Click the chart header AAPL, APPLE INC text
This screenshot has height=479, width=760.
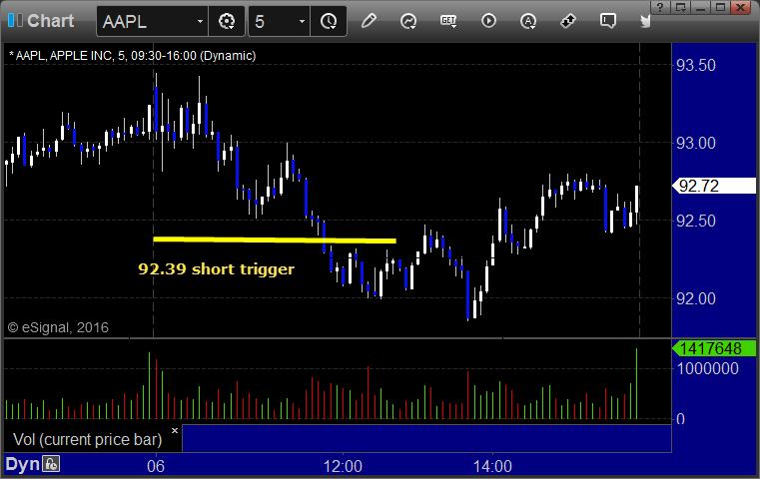click(132, 56)
